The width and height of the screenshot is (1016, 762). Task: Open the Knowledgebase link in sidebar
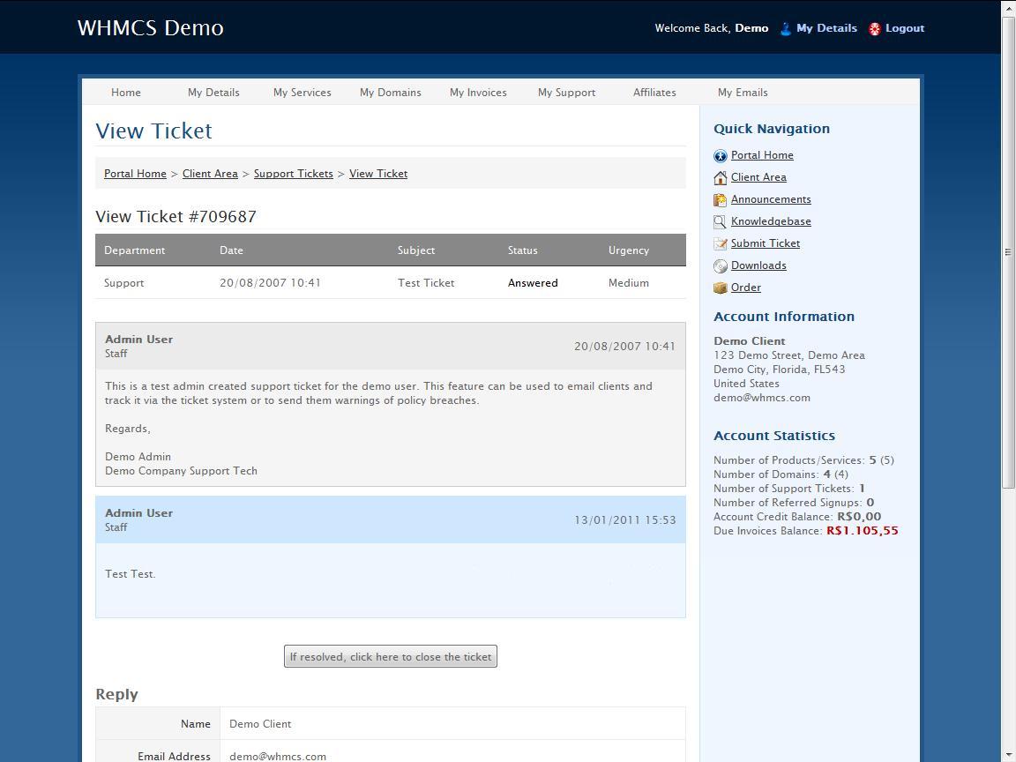coord(771,221)
